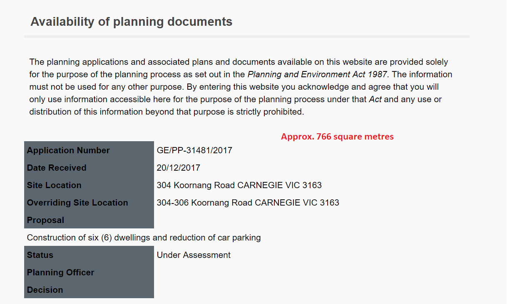Click the Planning Officer label cell
Image resolution: width=510 pixels, height=304 pixels.
(x=61, y=272)
